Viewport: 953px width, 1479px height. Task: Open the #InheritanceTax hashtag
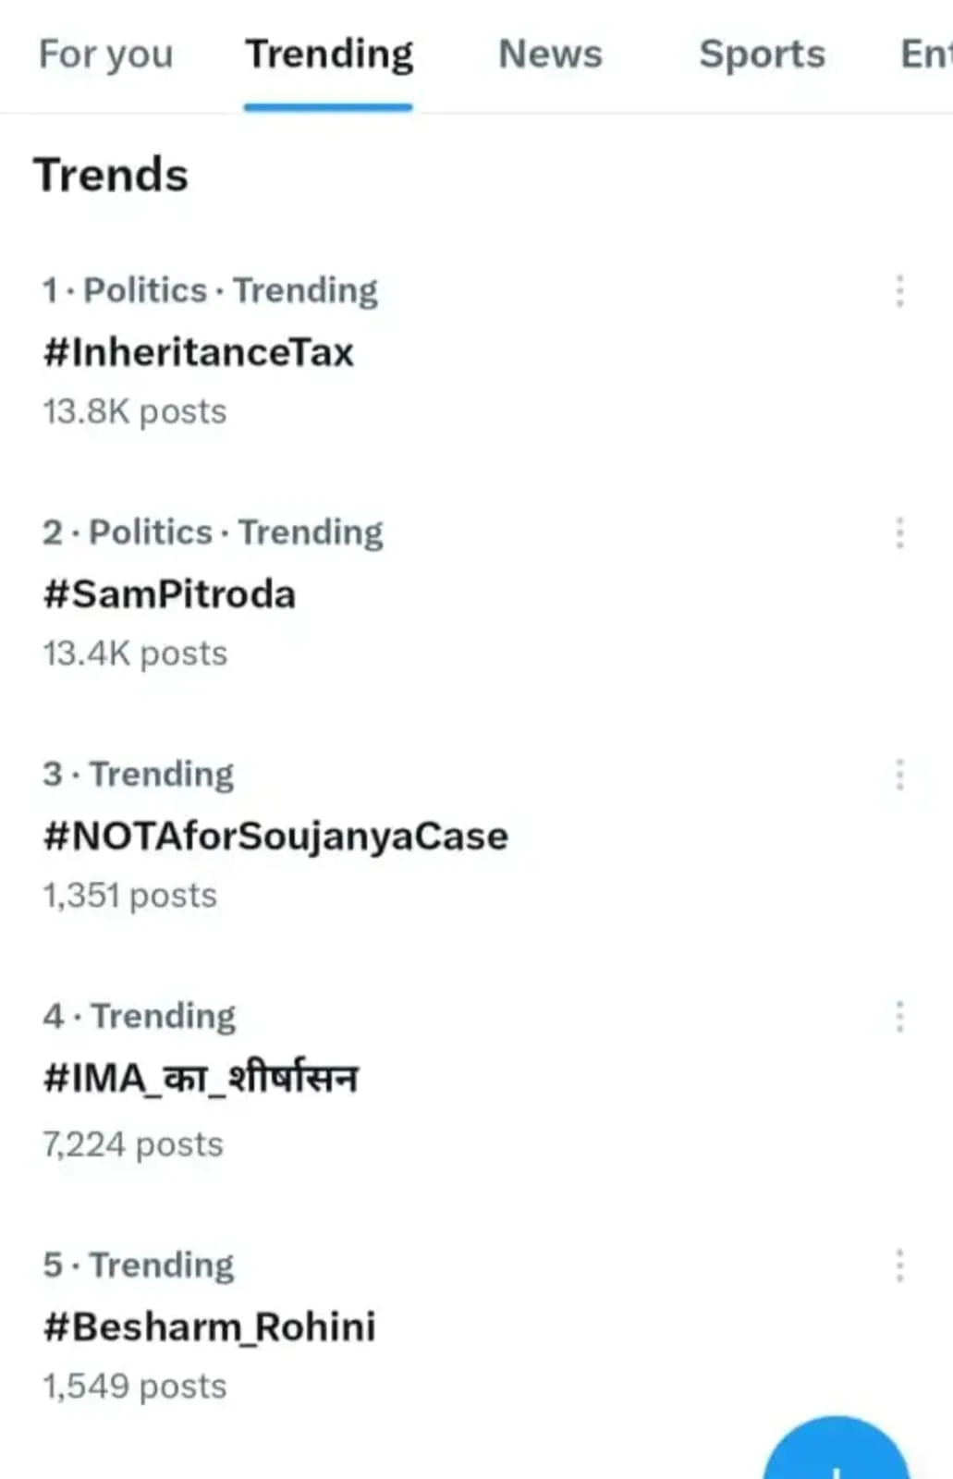199,352
